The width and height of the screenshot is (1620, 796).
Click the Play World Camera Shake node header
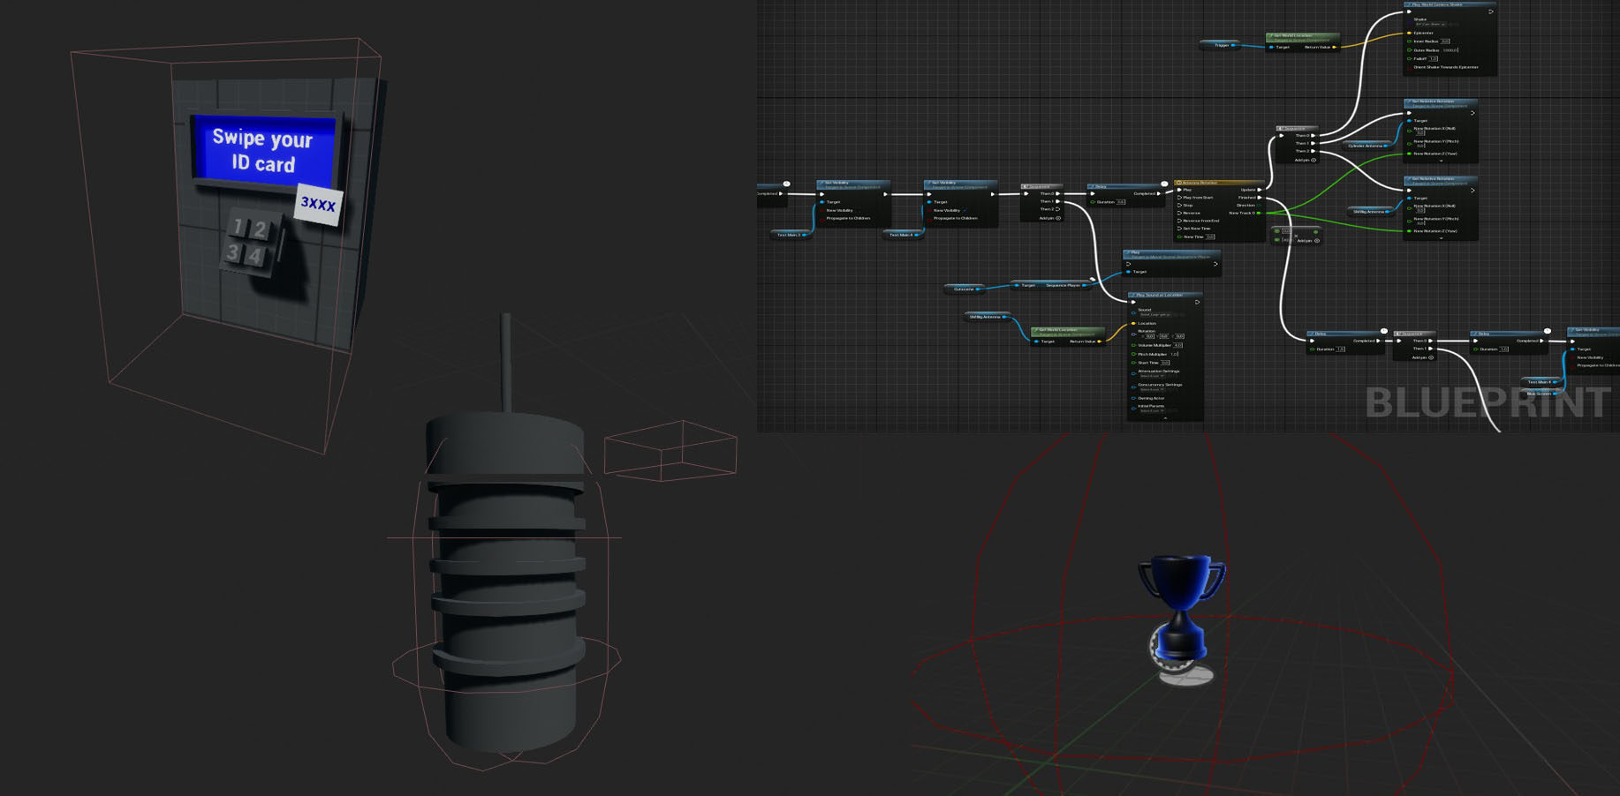click(x=1449, y=4)
